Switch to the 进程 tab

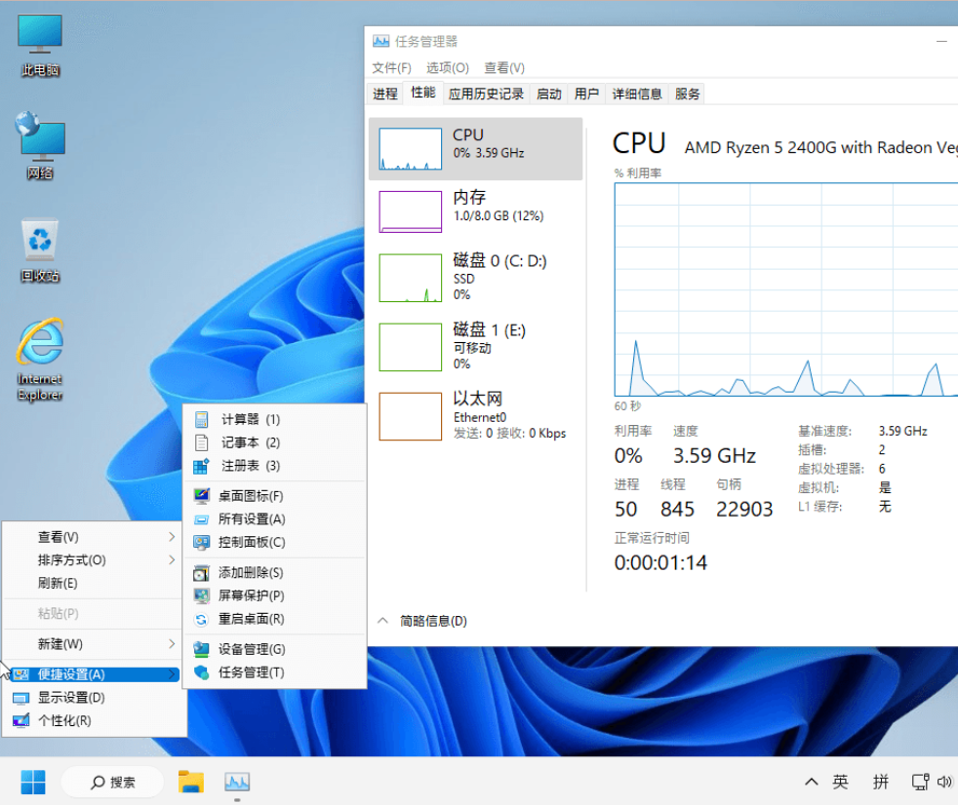385,94
